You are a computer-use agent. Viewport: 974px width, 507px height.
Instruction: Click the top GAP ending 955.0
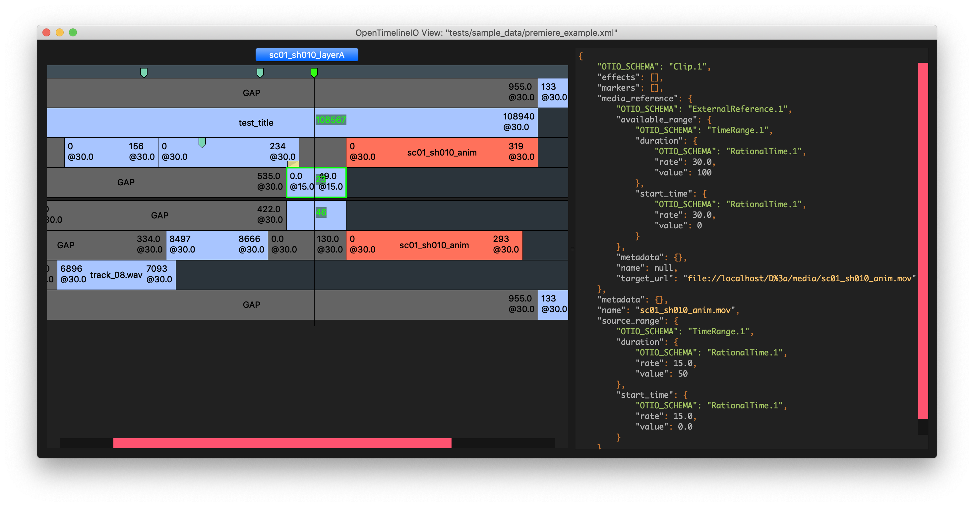(251, 93)
